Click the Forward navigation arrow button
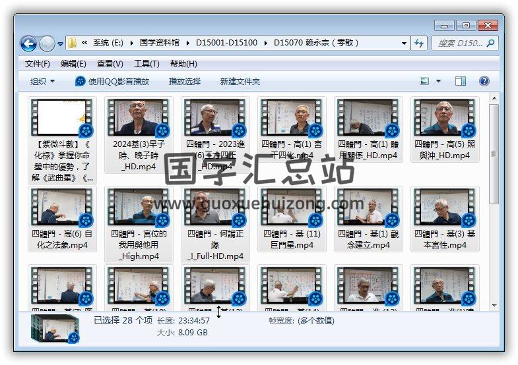 (47, 43)
